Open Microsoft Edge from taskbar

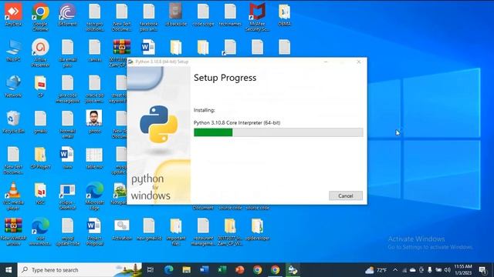(169, 270)
